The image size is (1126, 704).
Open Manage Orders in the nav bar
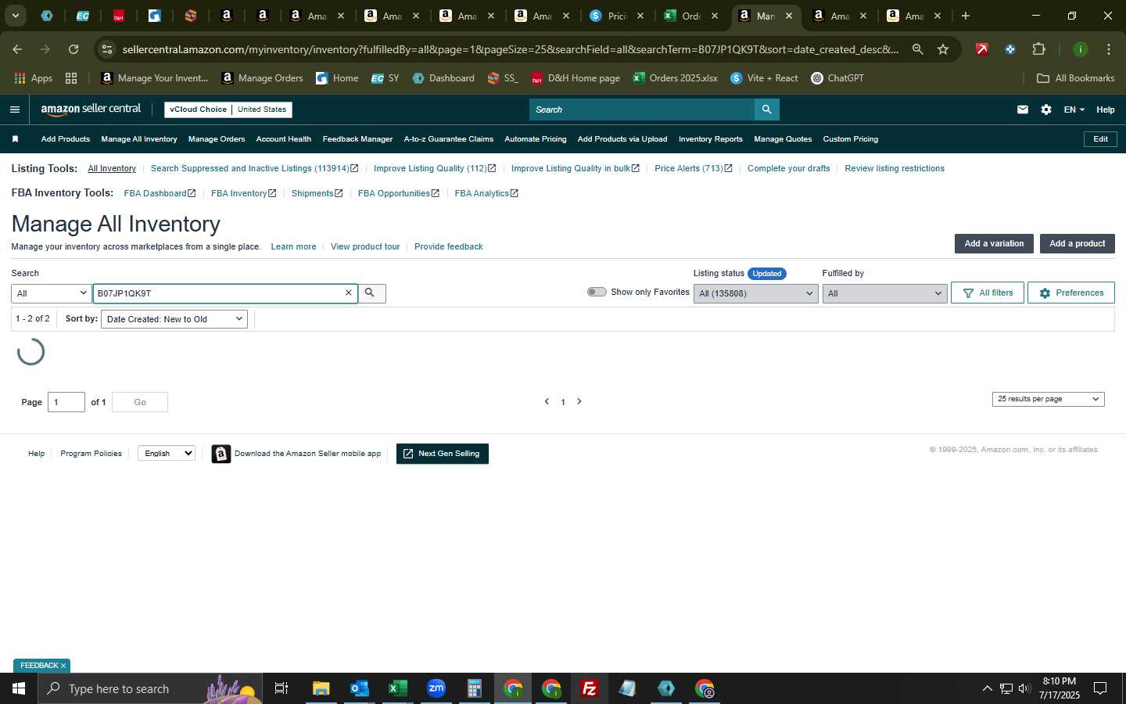tap(217, 139)
